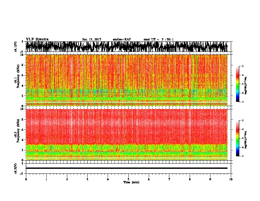260x201 pixels.
Task: Click the "4" kHz tick of ch.2 spectrogram
Action: pyautogui.click(x=23, y=140)
